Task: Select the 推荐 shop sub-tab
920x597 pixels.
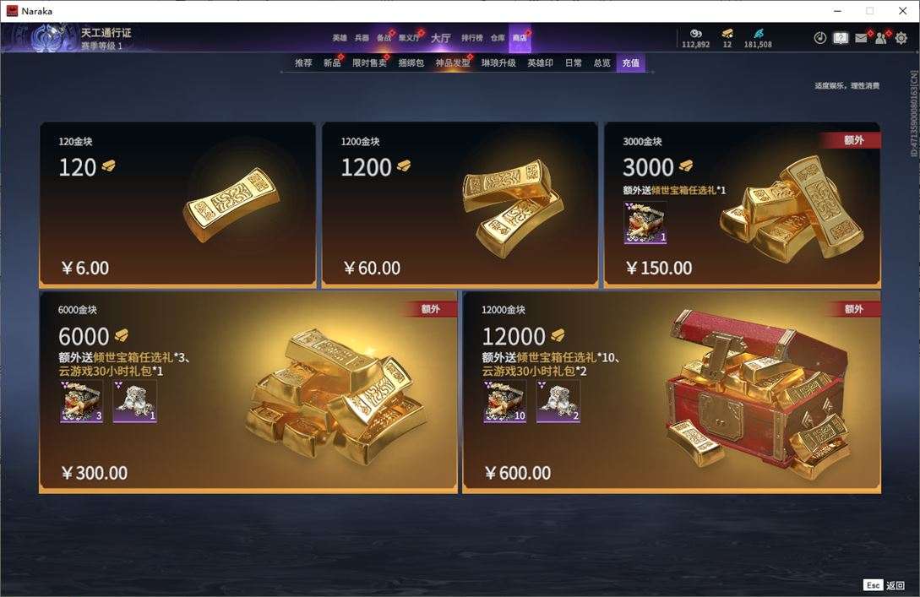Action: (x=303, y=62)
